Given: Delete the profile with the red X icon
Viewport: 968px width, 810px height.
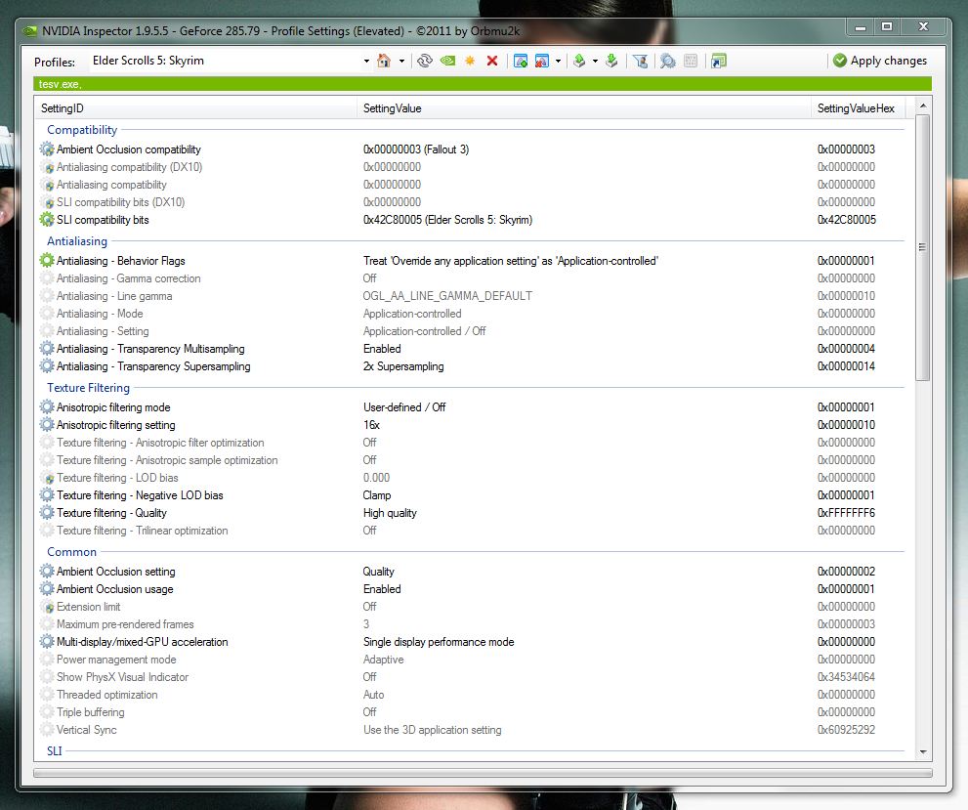Looking at the screenshot, I should pyautogui.click(x=492, y=61).
